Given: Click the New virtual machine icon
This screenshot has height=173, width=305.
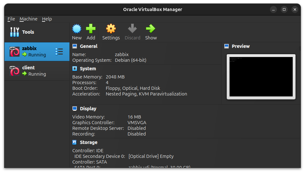Looking at the screenshot, I should click(x=77, y=29).
